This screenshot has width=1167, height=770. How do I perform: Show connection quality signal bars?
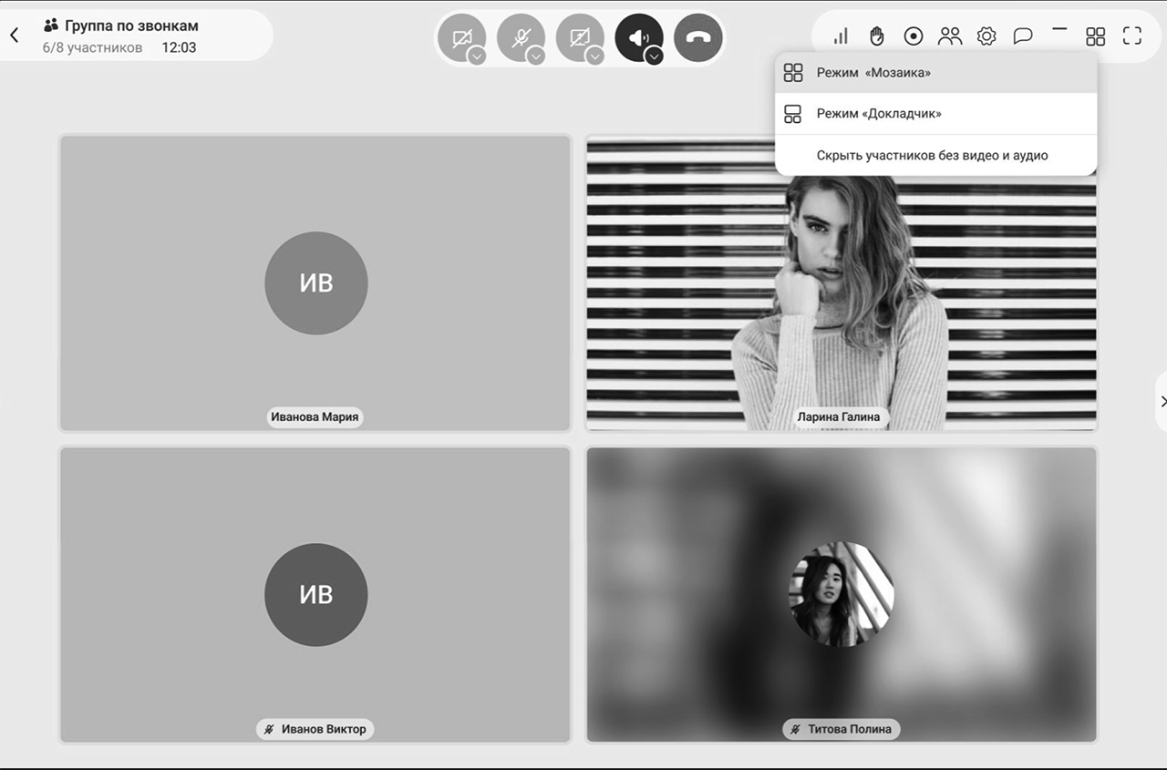841,36
